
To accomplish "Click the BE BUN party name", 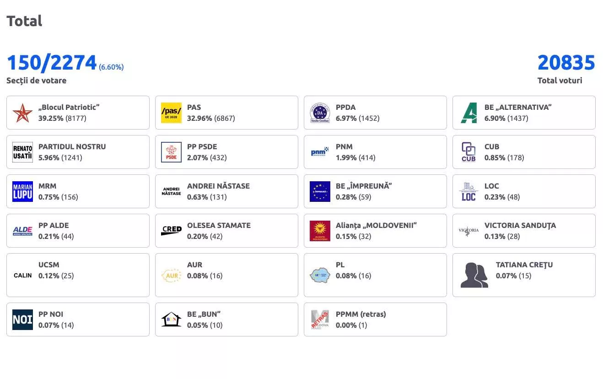I will [x=204, y=314].
